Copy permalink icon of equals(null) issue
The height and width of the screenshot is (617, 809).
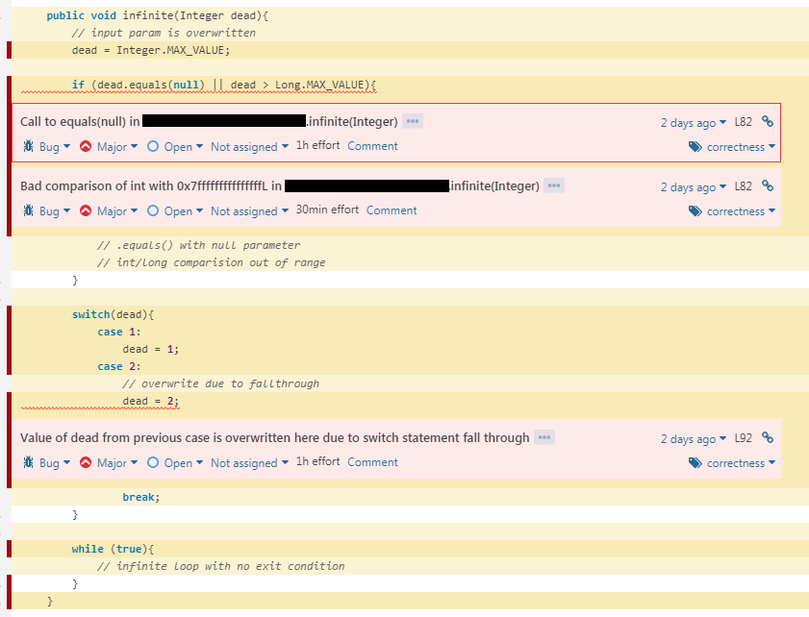pyautogui.click(x=768, y=122)
